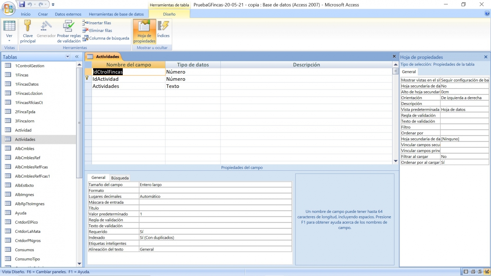
Task: Select the General tab in property sheet
Action: 409,72
